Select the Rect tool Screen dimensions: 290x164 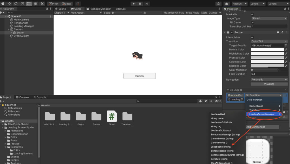29,3
